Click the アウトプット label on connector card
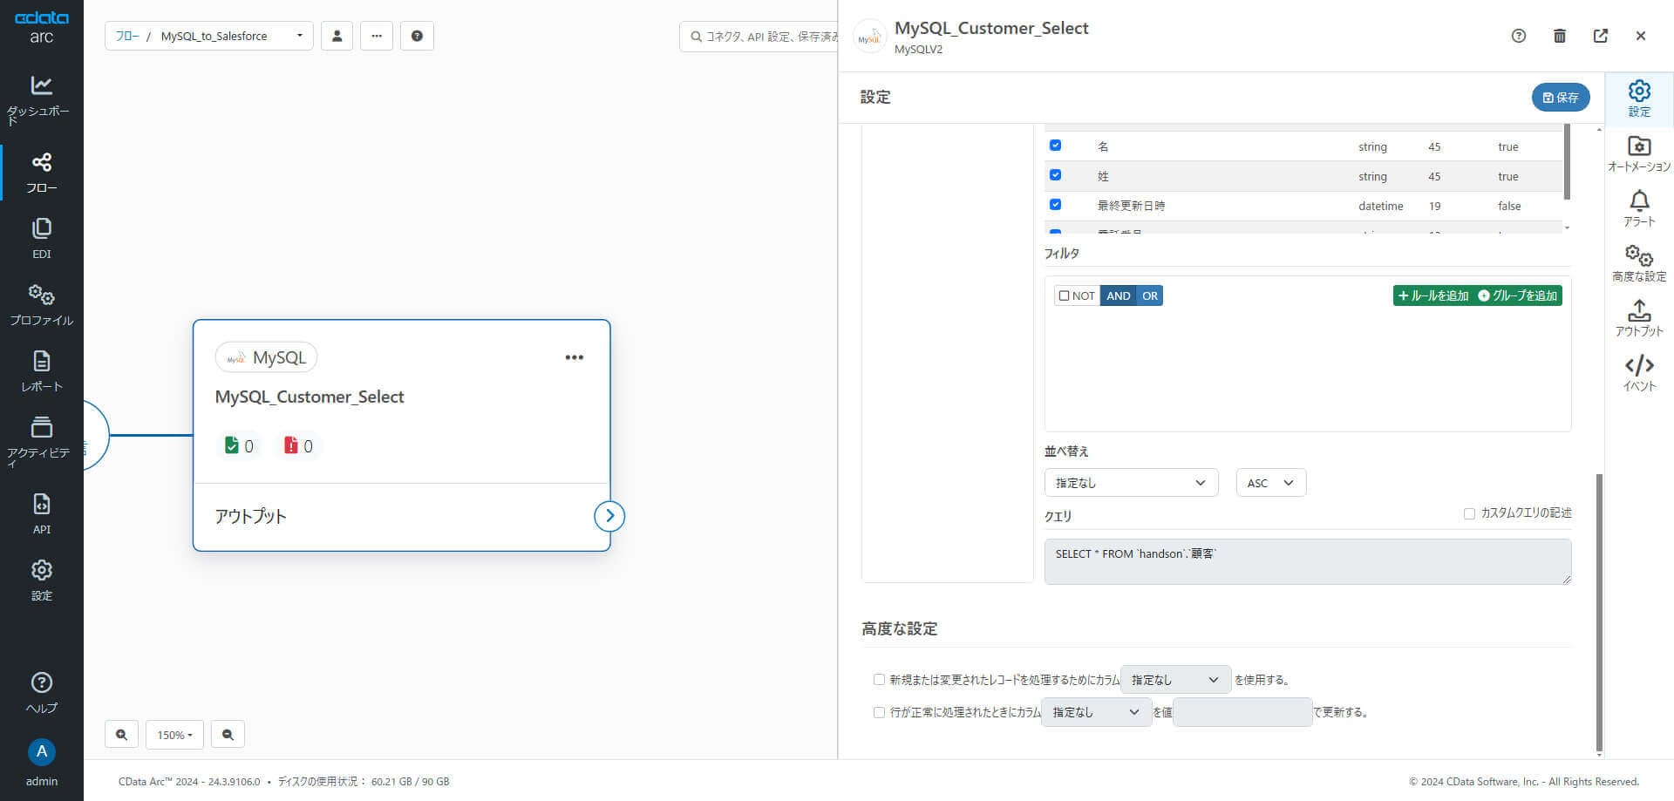Viewport: 1674px width, 801px height. (250, 516)
